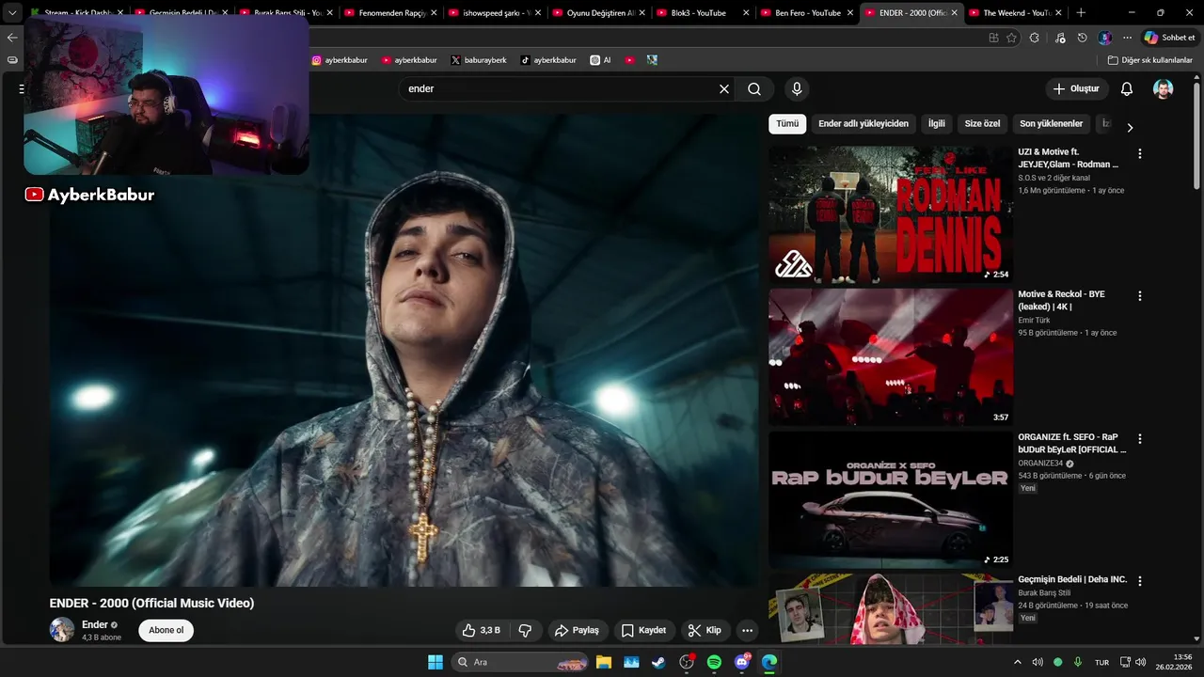Subscribe with the Abone ol button
Image resolution: width=1204 pixels, height=677 pixels.
click(166, 630)
